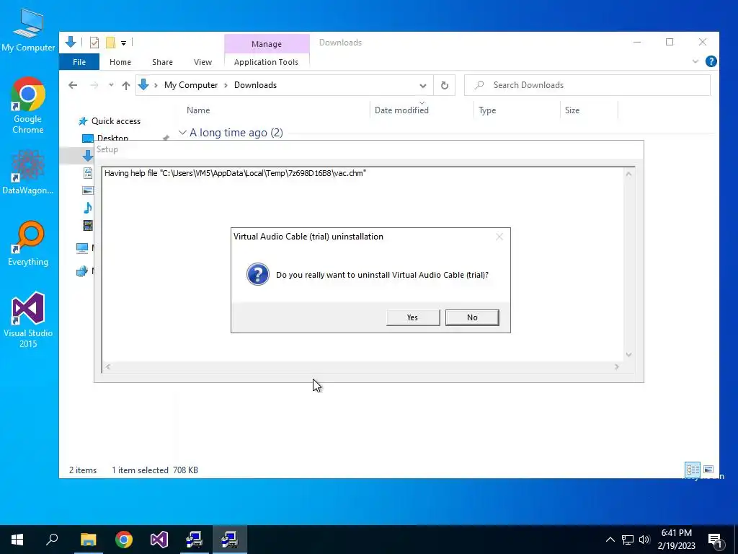Switch to Large icons view layout
Screen dimensions: 738x554
708,469
